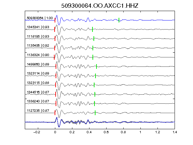Image resolution: width=193 pixels, height=145 pixels.
Task: Click the green end marker on blue top trace
Action: pyautogui.click(x=119, y=20)
